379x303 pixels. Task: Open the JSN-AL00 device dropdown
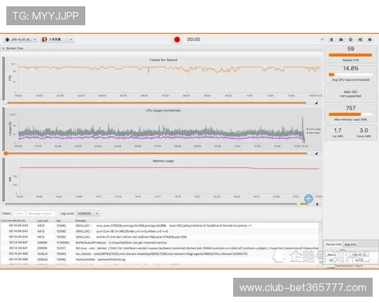(20, 39)
